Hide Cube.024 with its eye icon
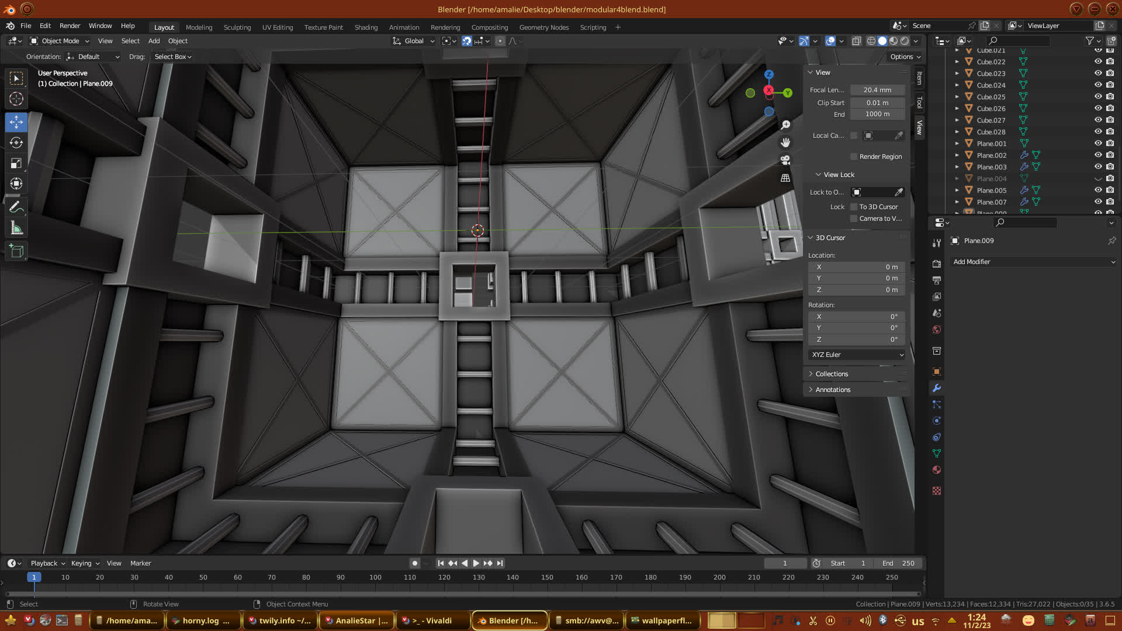The width and height of the screenshot is (1122, 631). click(1098, 85)
